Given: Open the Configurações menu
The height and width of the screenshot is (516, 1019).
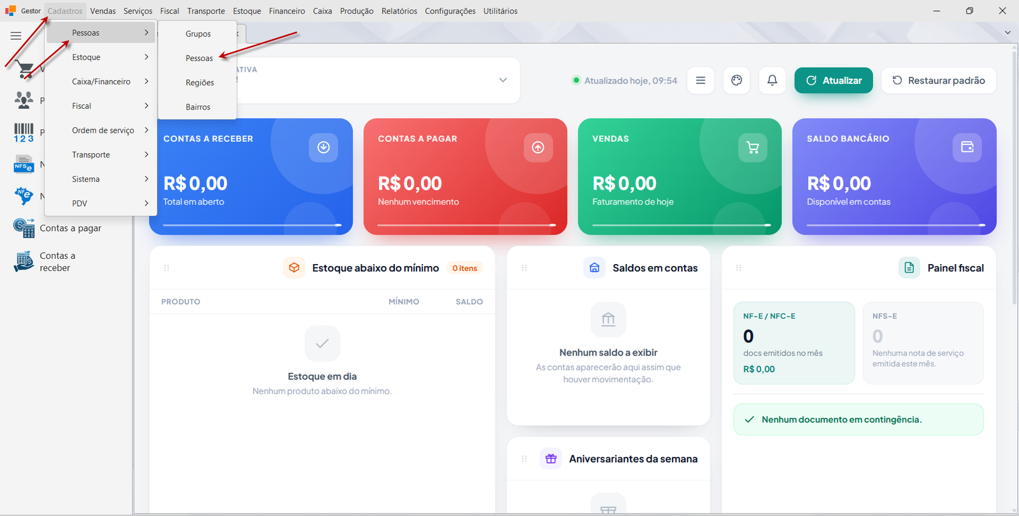Looking at the screenshot, I should click(x=450, y=11).
